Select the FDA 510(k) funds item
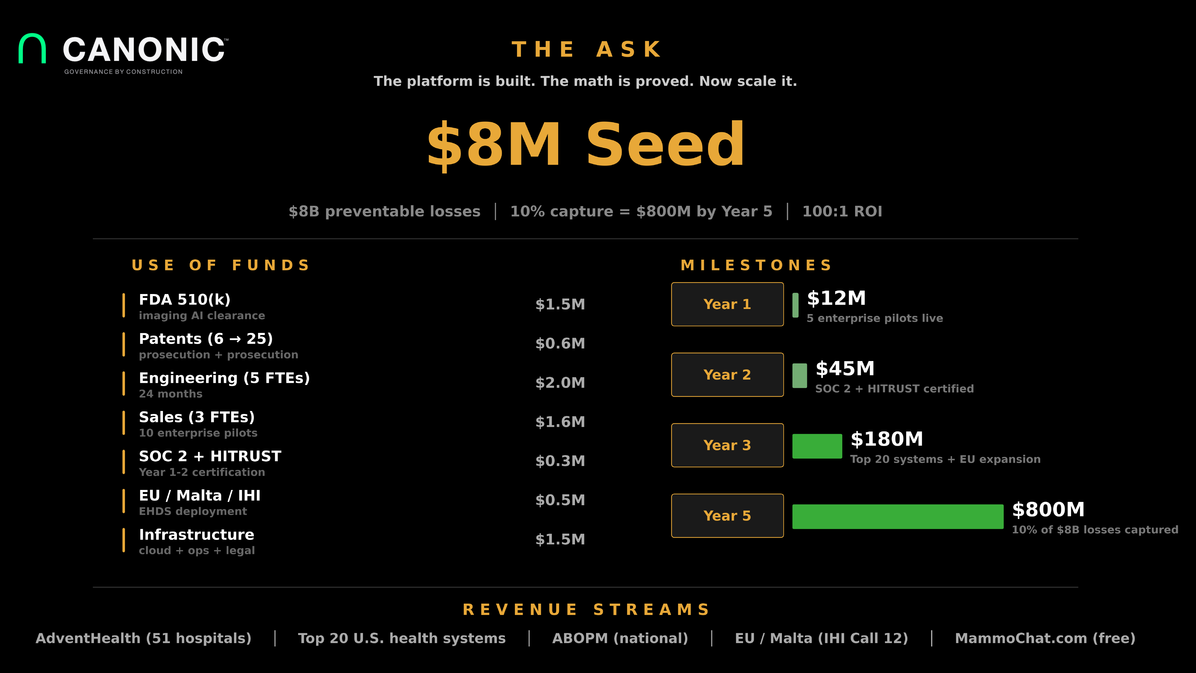The image size is (1196, 673). (x=185, y=300)
